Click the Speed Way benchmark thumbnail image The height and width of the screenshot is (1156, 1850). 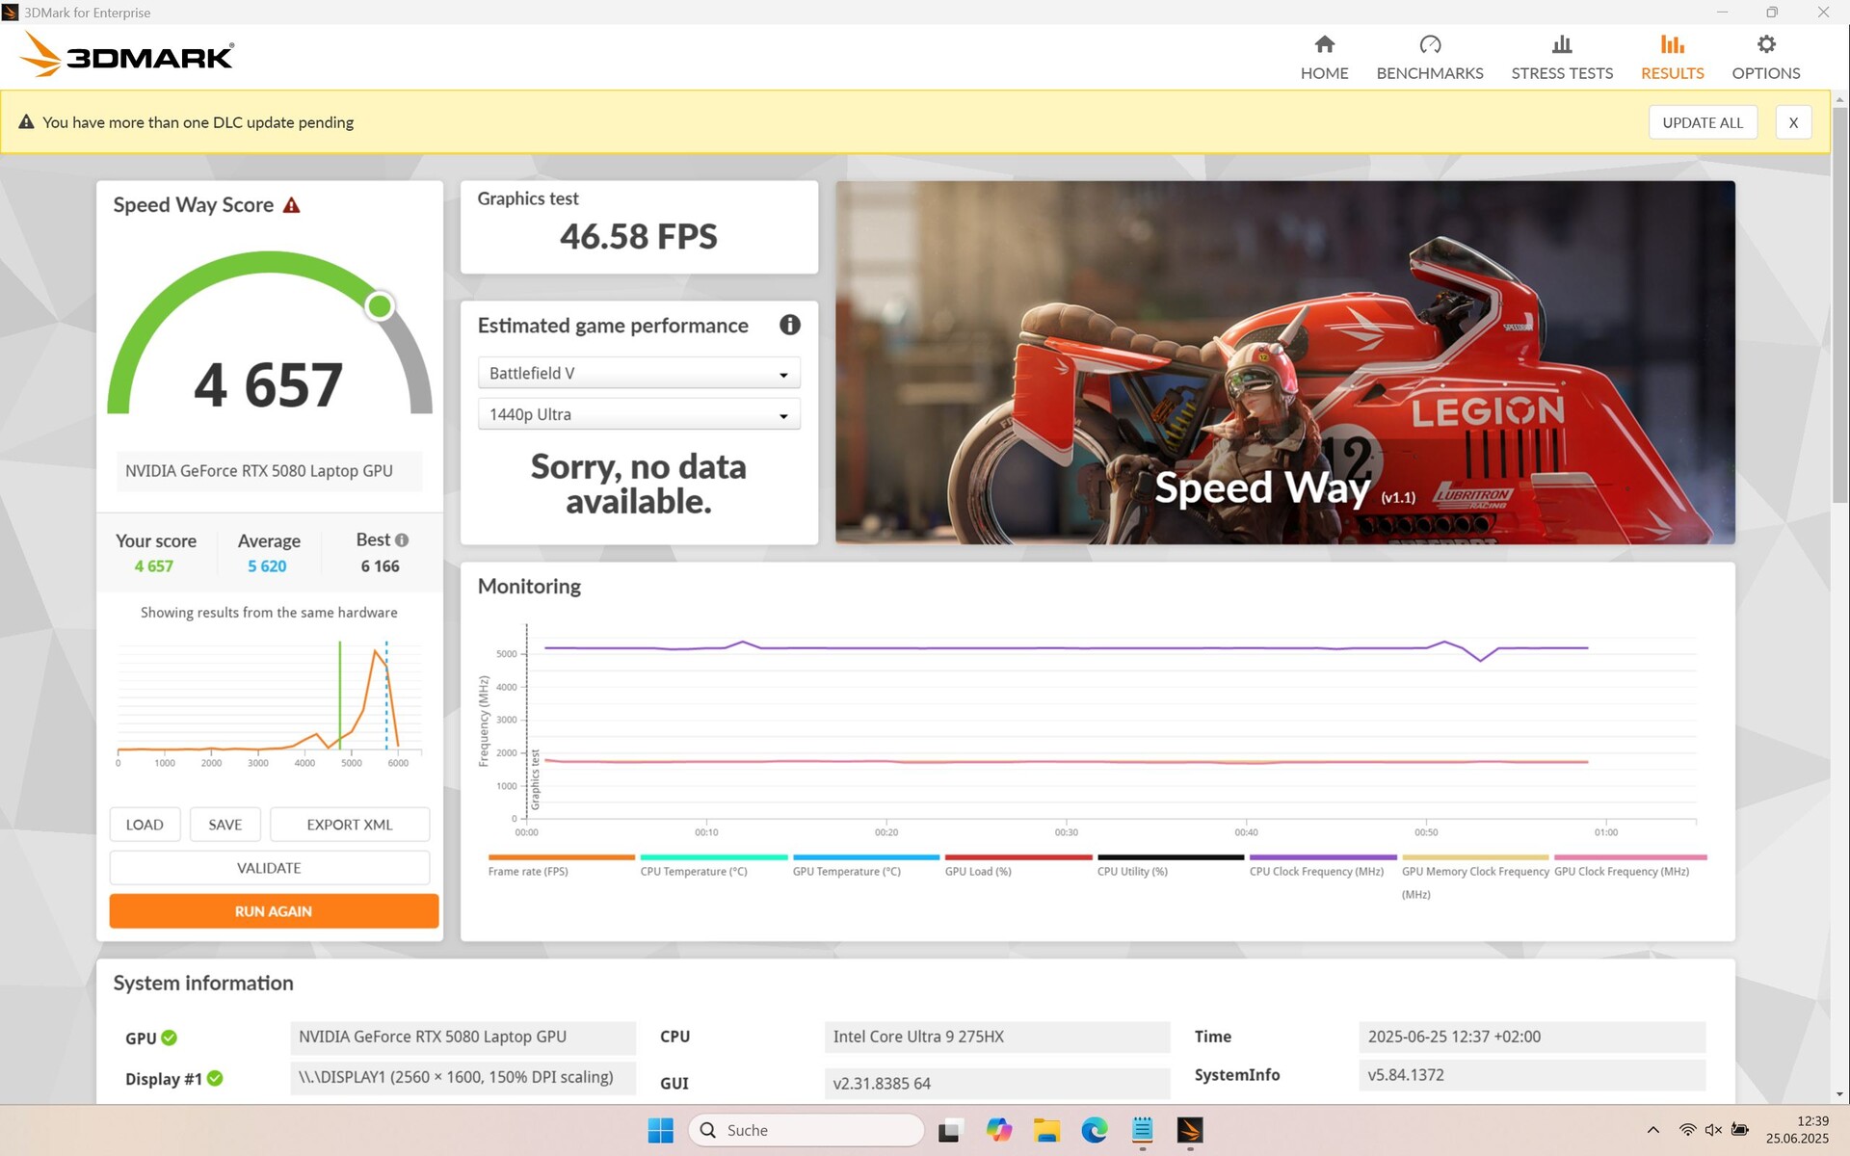click(x=1284, y=362)
